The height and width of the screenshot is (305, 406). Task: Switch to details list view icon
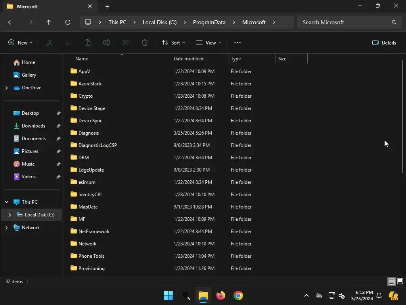point(391,282)
